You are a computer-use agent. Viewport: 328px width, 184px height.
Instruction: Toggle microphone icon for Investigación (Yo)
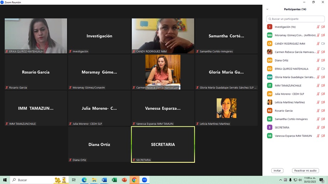pos(318,27)
